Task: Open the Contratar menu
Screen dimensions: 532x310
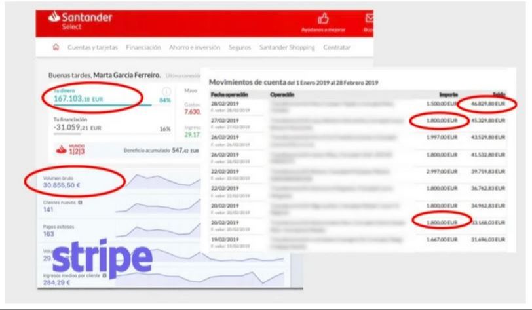Action: click(x=337, y=47)
